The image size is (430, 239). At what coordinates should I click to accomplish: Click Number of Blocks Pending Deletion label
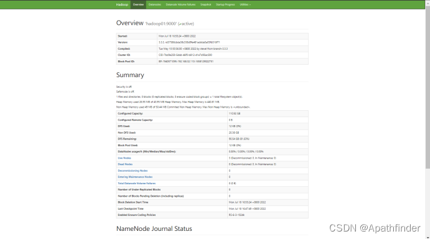click(151, 196)
